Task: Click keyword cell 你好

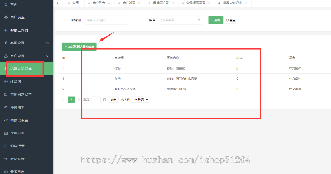Action: (118, 68)
